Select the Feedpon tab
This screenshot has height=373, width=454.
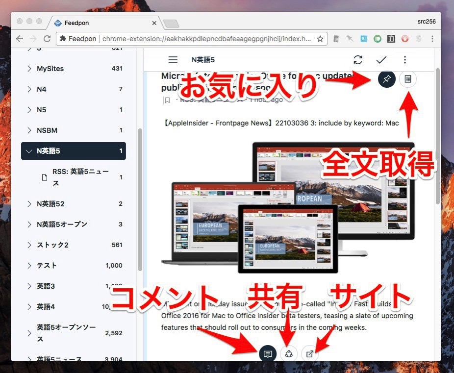point(104,23)
